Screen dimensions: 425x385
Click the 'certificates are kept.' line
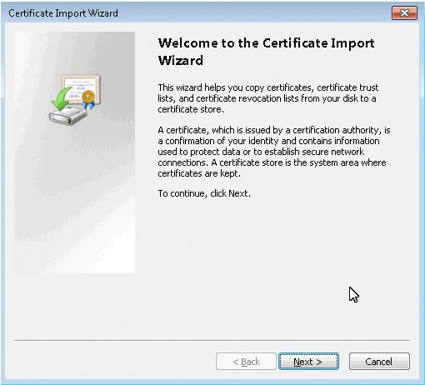click(x=199, y=173)
